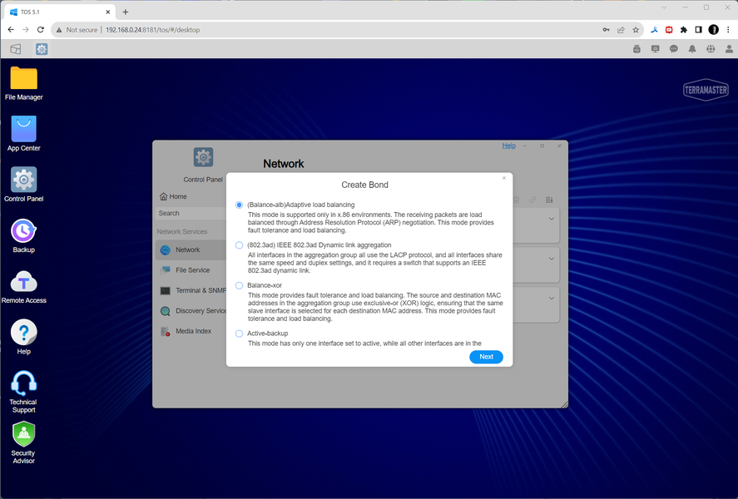Expand the first network interface chevron

click(551, 220)
